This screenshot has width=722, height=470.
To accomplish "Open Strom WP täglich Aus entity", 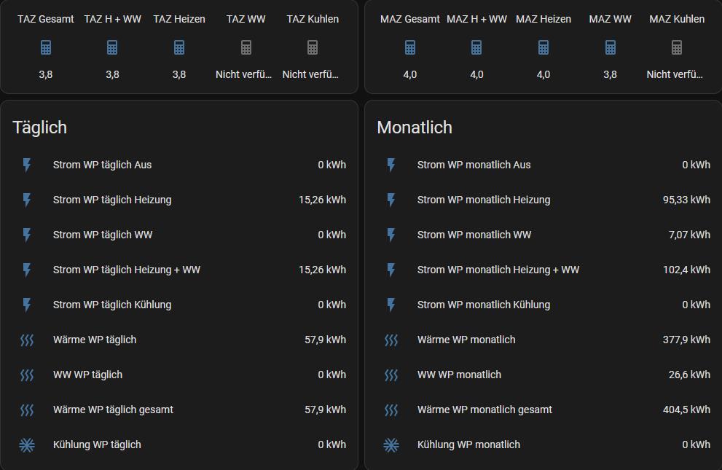I will [103, 165].
